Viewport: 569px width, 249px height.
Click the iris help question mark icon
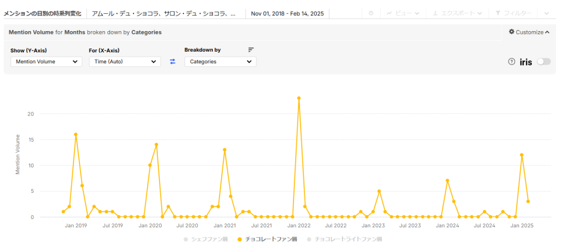(511, 62)
